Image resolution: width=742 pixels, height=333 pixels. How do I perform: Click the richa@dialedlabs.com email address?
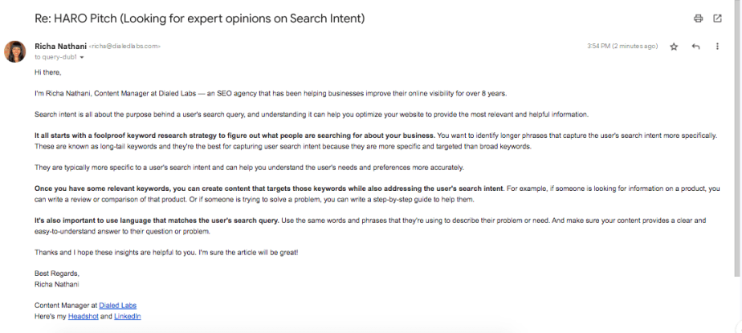tap(124, 47)
